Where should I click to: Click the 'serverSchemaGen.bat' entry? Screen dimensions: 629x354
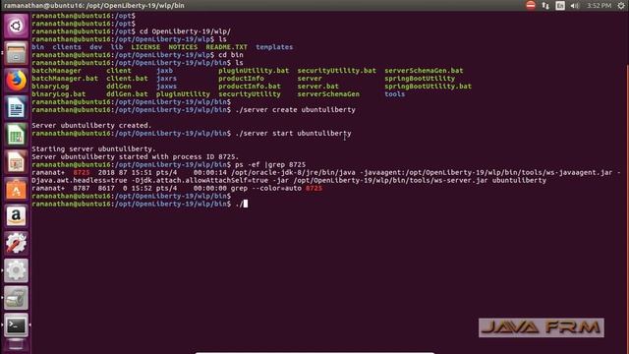[x=424, y=71]
